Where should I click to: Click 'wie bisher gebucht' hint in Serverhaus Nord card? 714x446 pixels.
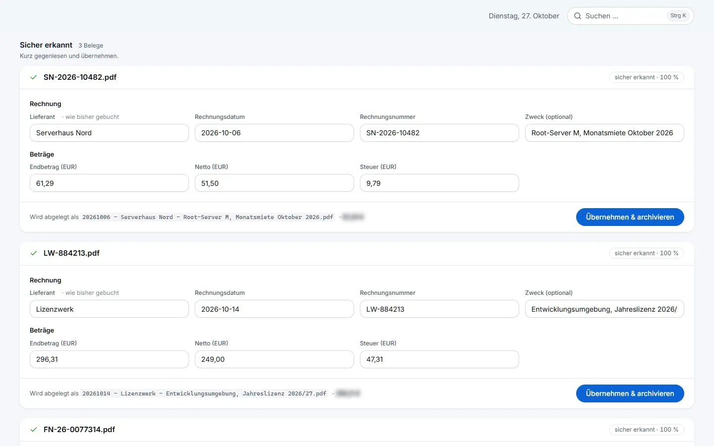click(92, 117)
